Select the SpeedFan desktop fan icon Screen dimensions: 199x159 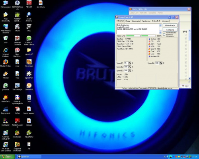[29, 75]
